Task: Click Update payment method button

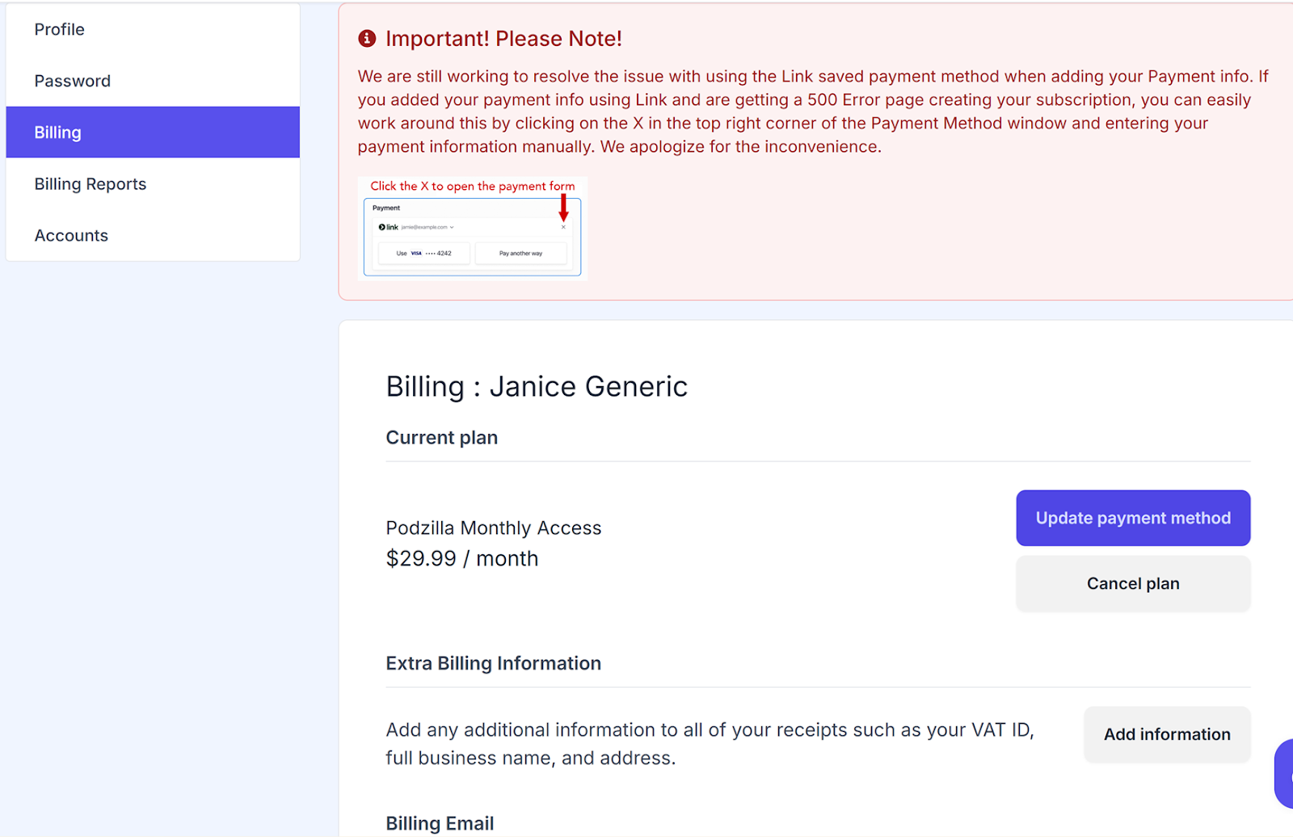Action: coord(1133,518)
